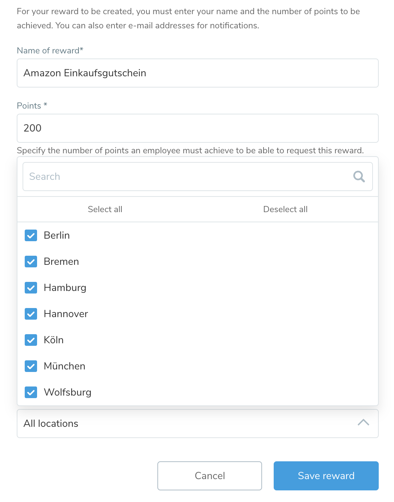
Task: Cancel the reward creation
Action: 210,476
